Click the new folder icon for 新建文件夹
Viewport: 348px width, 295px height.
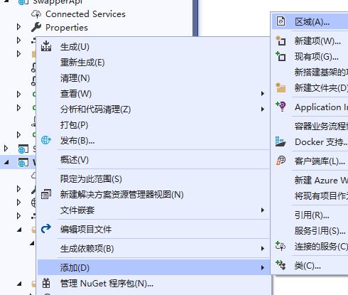pyautogui.click(x=281, y=87)
